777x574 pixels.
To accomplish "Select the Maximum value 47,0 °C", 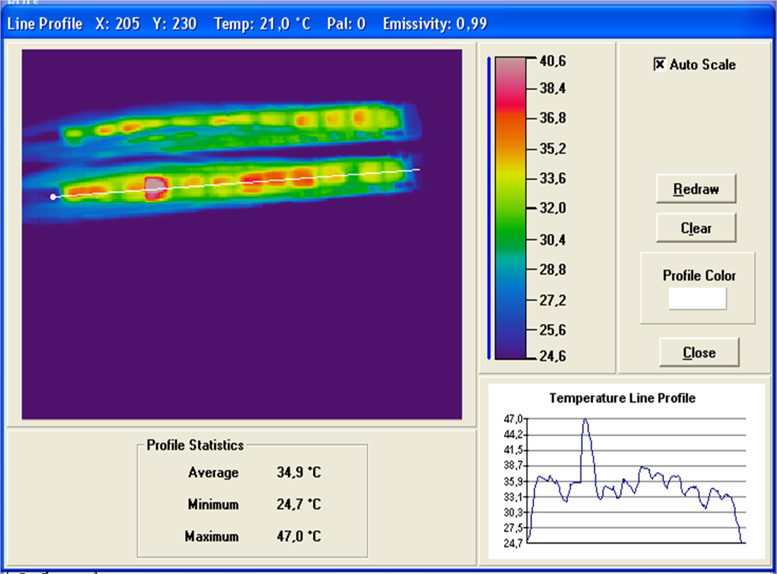I will (x=298, y=537).
